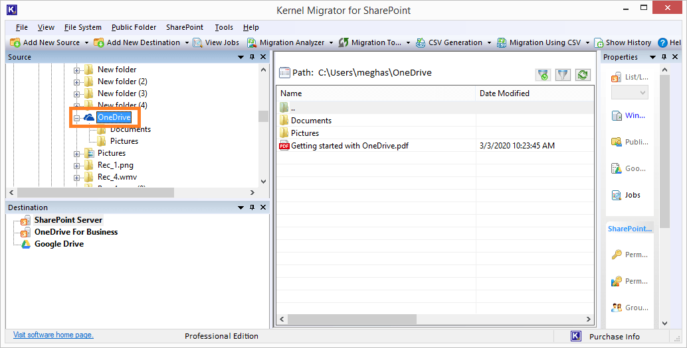This screenshot has width=687, height=348.
Task: Click the PDF icon of Getting started file
Action: (284, 146)
